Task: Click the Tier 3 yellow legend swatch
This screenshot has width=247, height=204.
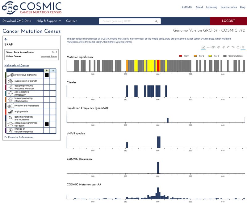Action: click(211, 56)
